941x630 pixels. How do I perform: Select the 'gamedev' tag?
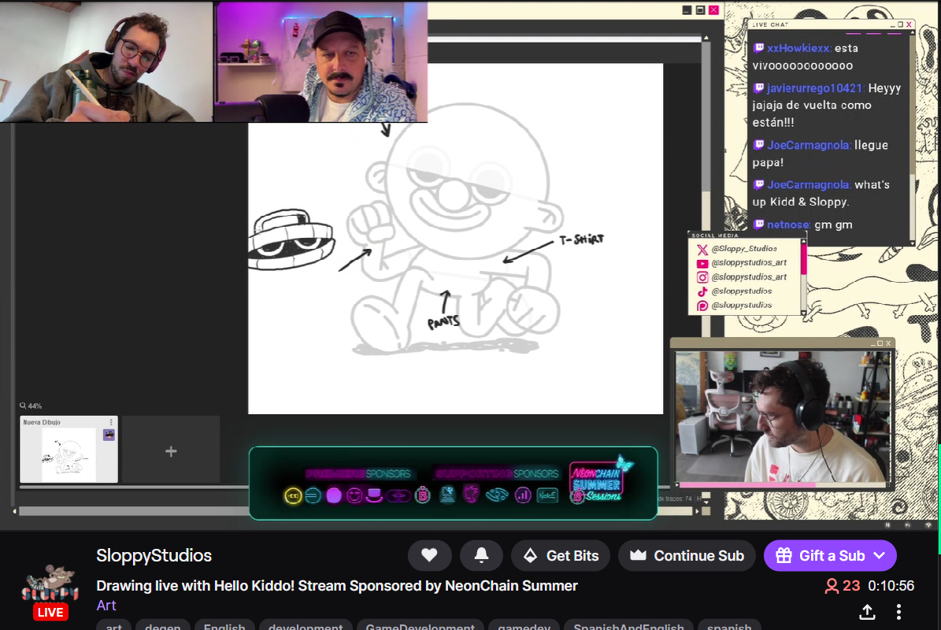click(524, 626)
